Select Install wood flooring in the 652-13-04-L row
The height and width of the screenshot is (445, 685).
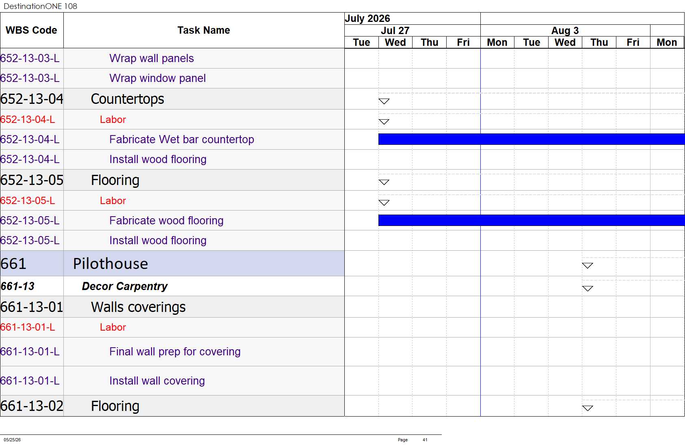[x=158, y=159]
